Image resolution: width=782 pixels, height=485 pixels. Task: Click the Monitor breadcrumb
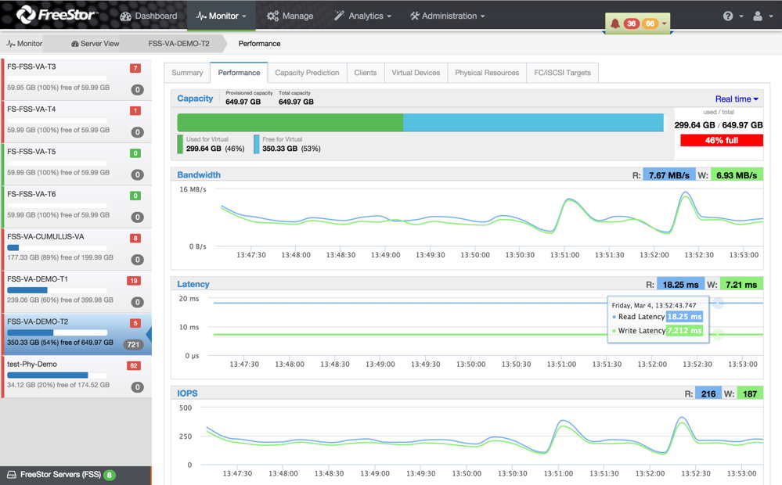click(x=24, y=43)
